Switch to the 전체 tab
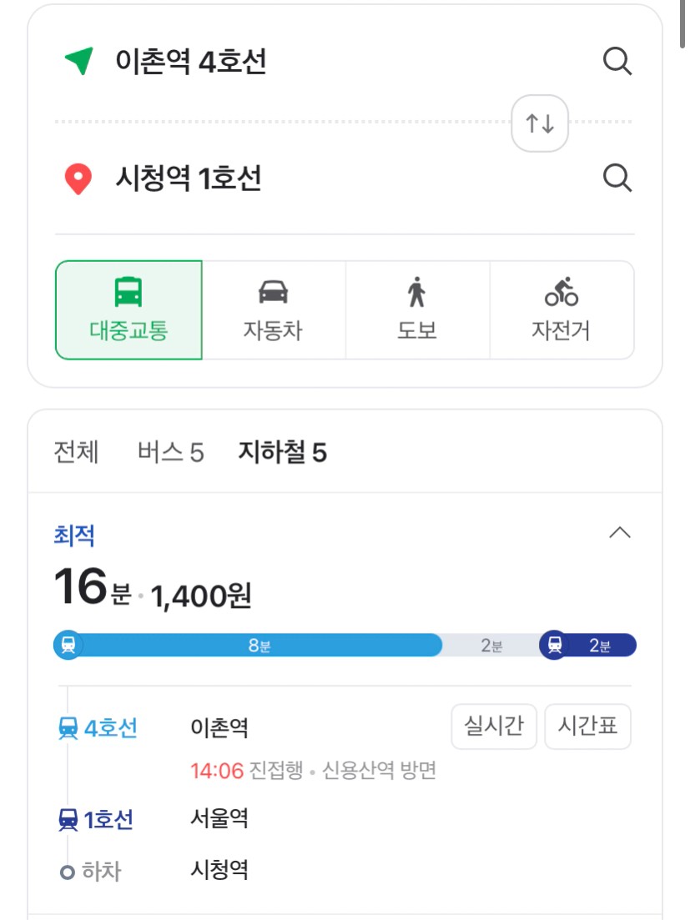This screenshot has height=920, width=690. [76, 452]
